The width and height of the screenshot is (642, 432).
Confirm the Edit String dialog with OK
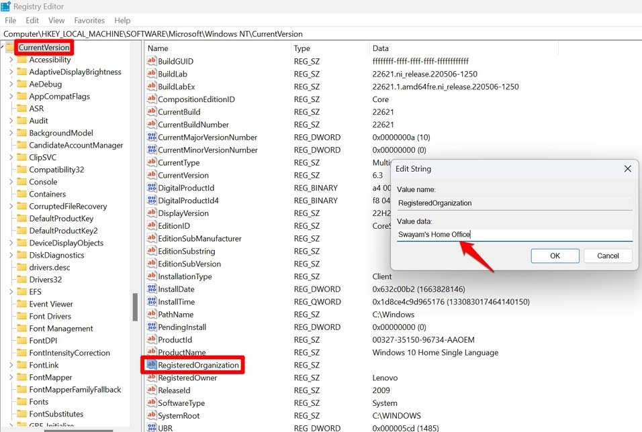(x=555, y=256)
